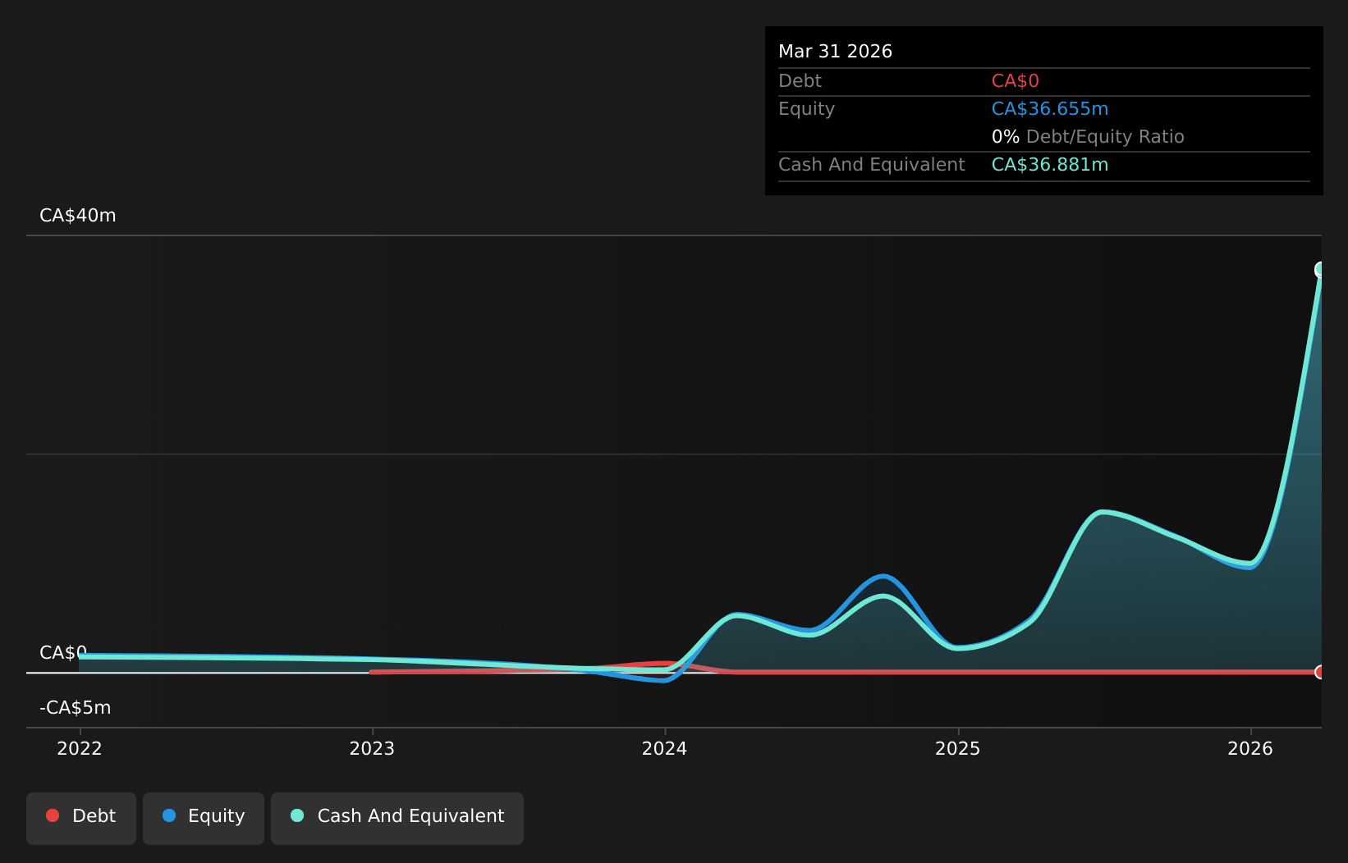Click the Cash value CA$36.881m
The image size is (1348, 863).
click(1050, 165)
